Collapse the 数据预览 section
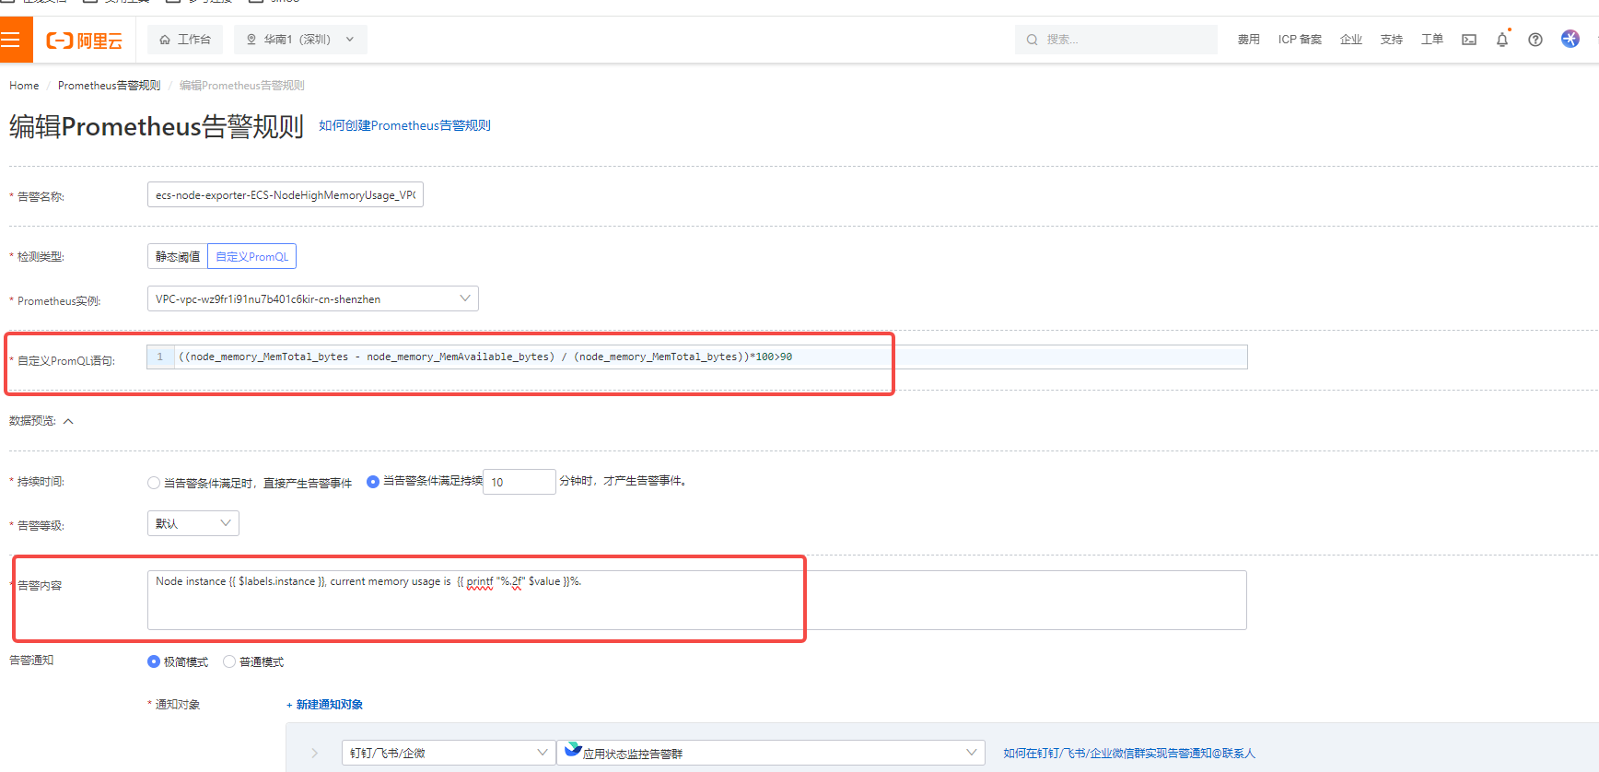1599x772 pixels. pos(68,421)
